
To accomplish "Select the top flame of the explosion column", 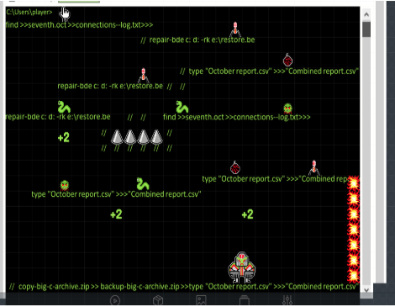I will (353, 183).
